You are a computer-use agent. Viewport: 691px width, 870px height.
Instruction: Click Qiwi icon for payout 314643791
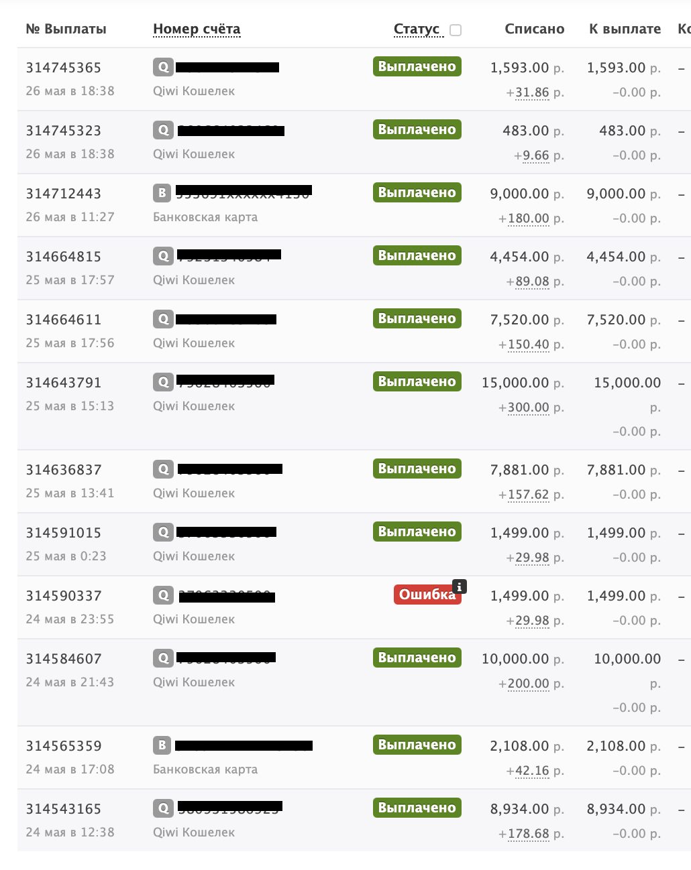[x=163, y=382]
